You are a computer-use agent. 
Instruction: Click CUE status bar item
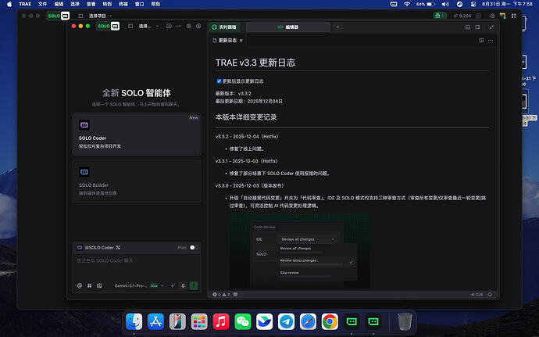click(x=477, y=295)
